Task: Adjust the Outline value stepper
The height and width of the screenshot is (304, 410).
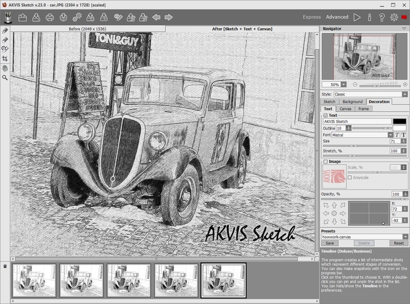Action: point(348,128)
